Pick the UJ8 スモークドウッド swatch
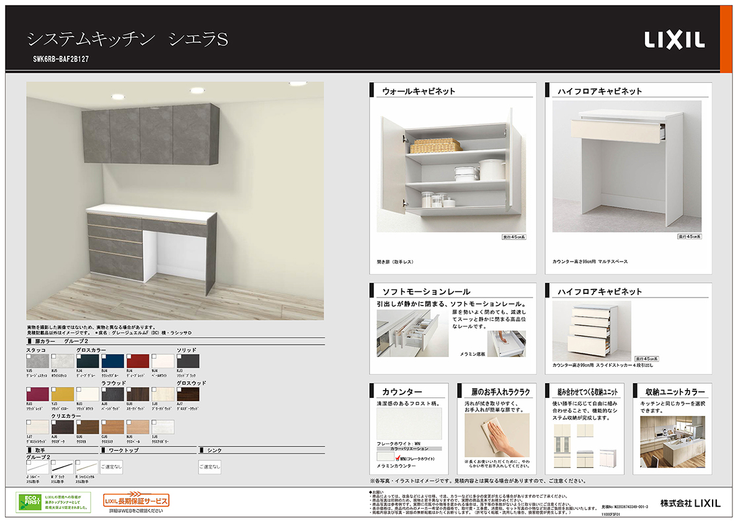The width and height of the screenshot is (738, 522). click(x=138, y=394)
